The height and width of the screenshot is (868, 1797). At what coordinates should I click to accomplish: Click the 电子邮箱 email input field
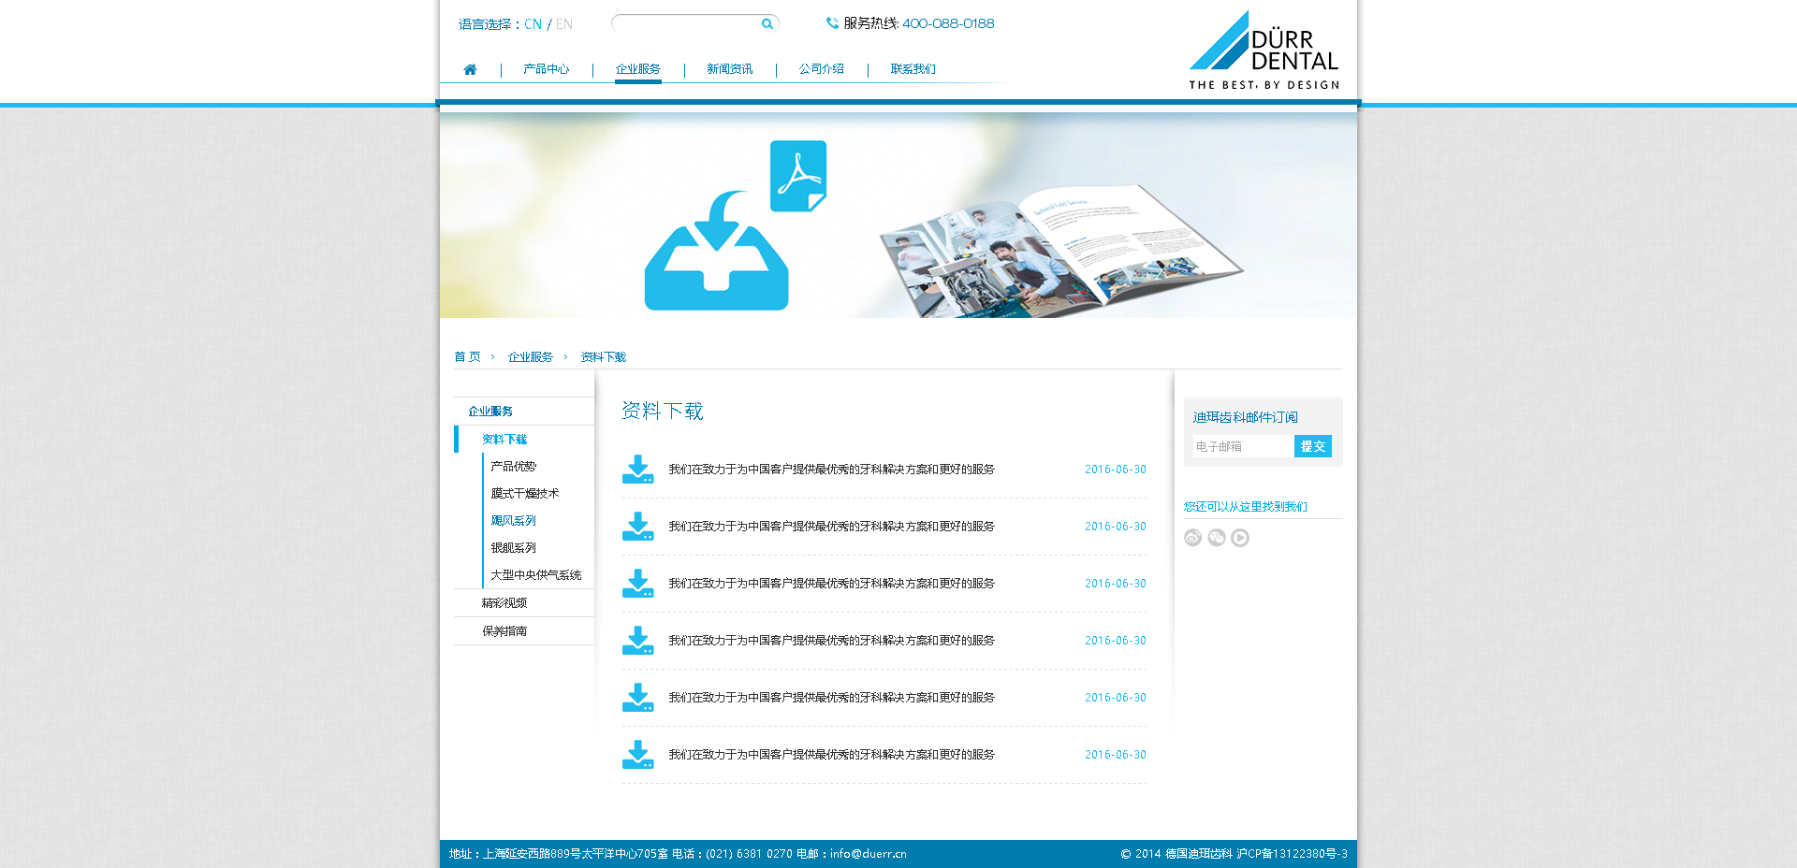[x=1241, y=447]
